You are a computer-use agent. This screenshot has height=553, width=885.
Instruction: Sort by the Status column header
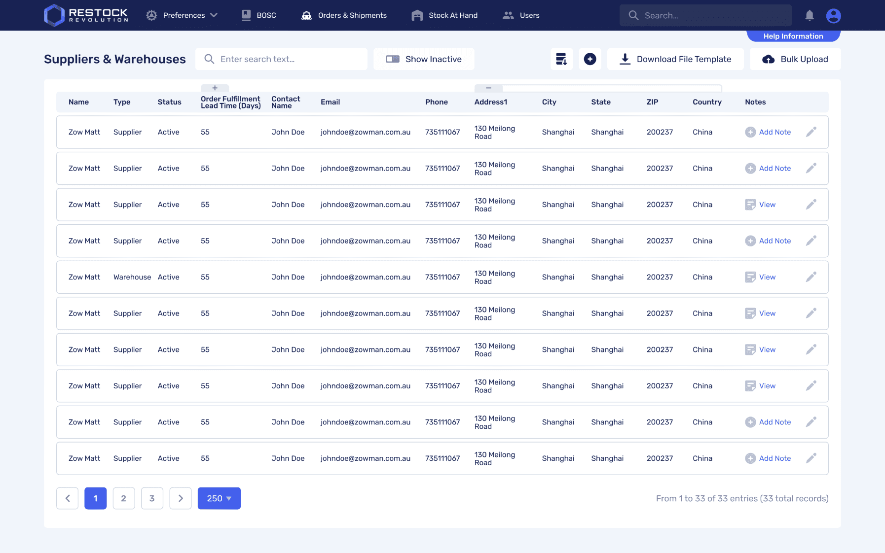click(170, 102)
